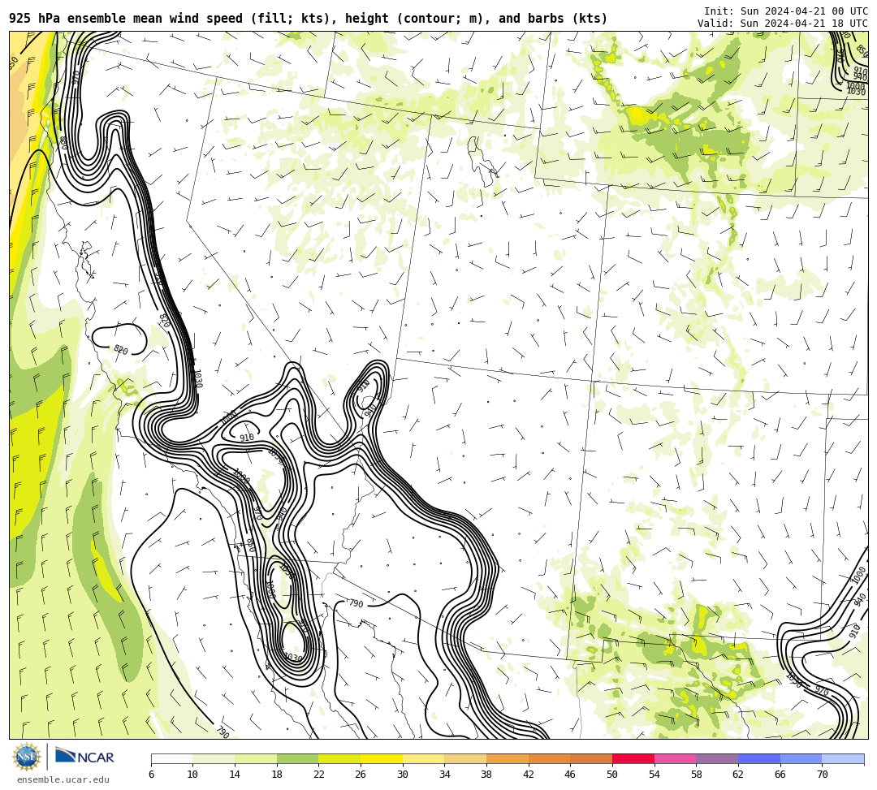
Task: Click the 'Valid: Sun 2024-04-21 18 UTC' text
Action: click(783, 24)
